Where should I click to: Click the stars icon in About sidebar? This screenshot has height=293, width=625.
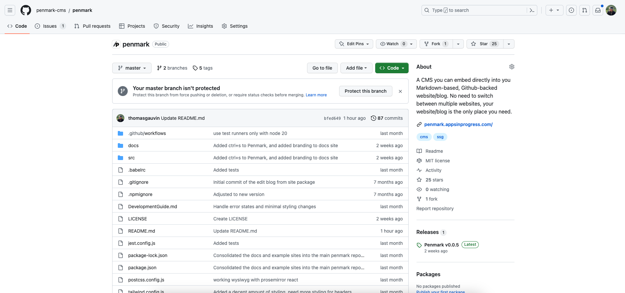pyautogui.click(x=419, y=180)
